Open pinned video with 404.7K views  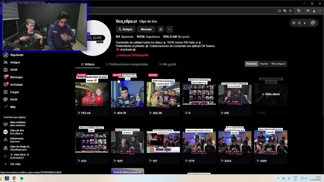pos(128,94)
